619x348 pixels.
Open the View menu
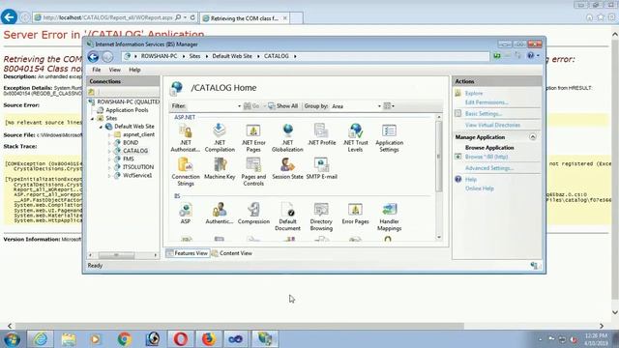point(114,70)
